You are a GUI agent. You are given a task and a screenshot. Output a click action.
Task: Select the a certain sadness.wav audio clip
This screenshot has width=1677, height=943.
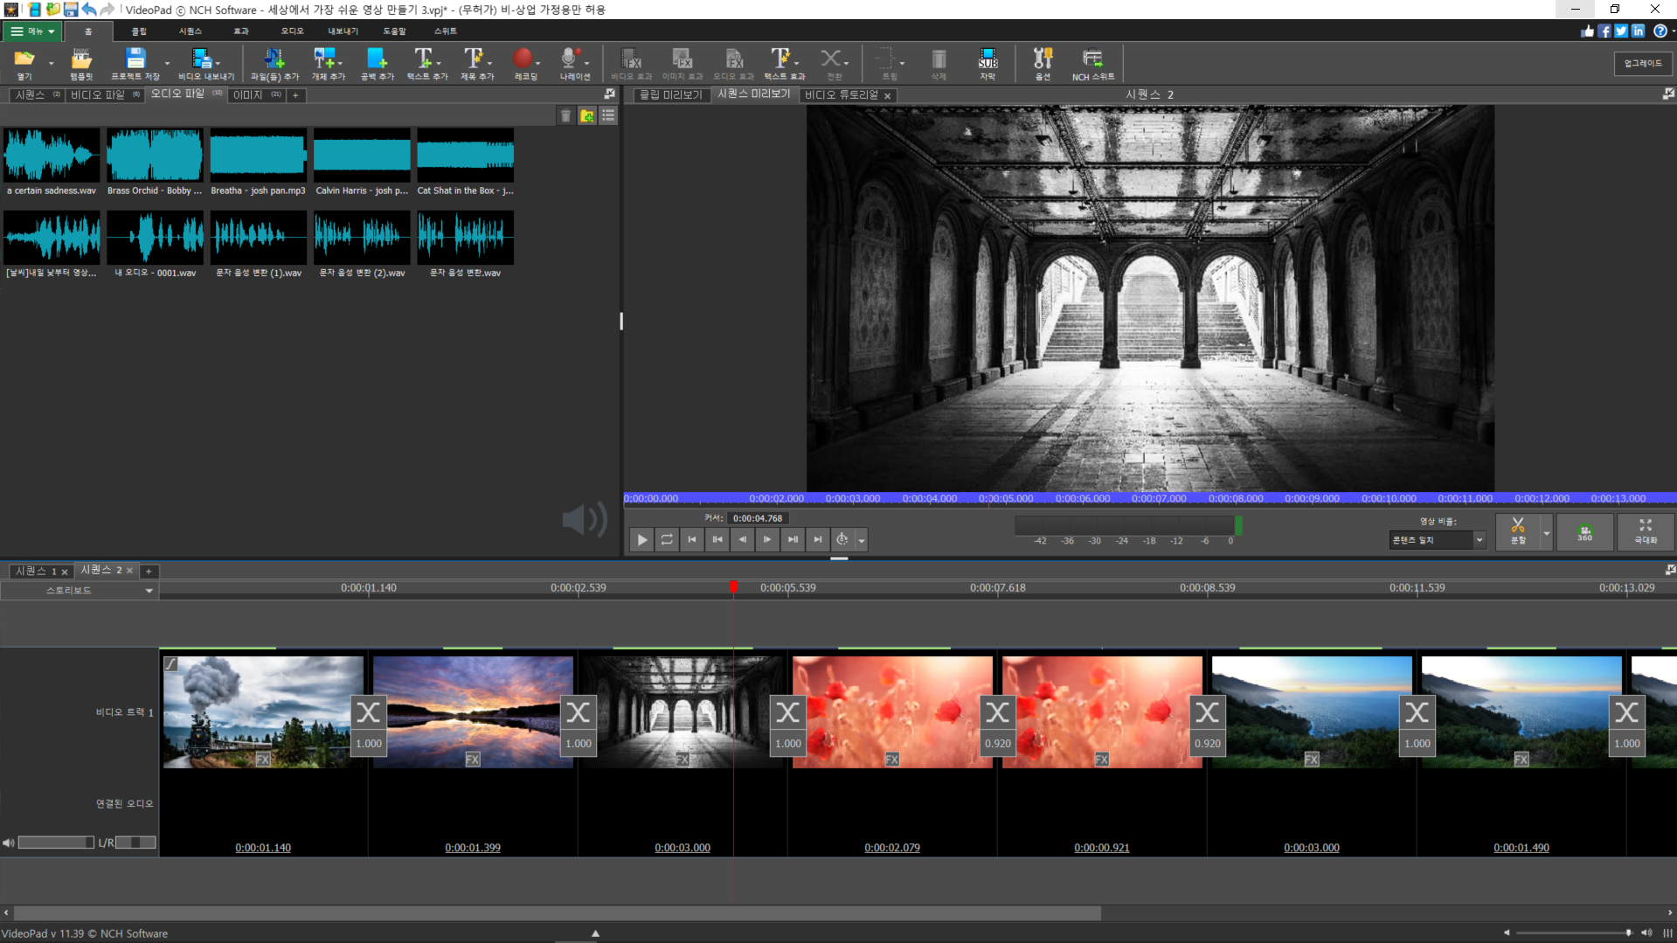point(52,163)
